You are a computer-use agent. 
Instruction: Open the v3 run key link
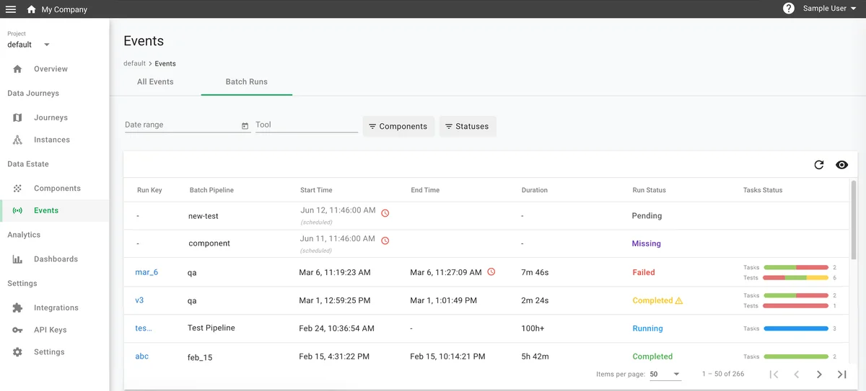click(x=139, y=300)
